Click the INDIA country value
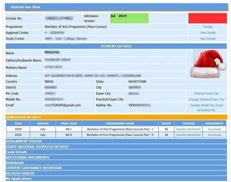This screenshot has height=182, width=231. coord(49,81)
